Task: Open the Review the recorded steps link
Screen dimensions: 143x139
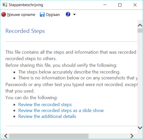Action: tap(45, 105)
